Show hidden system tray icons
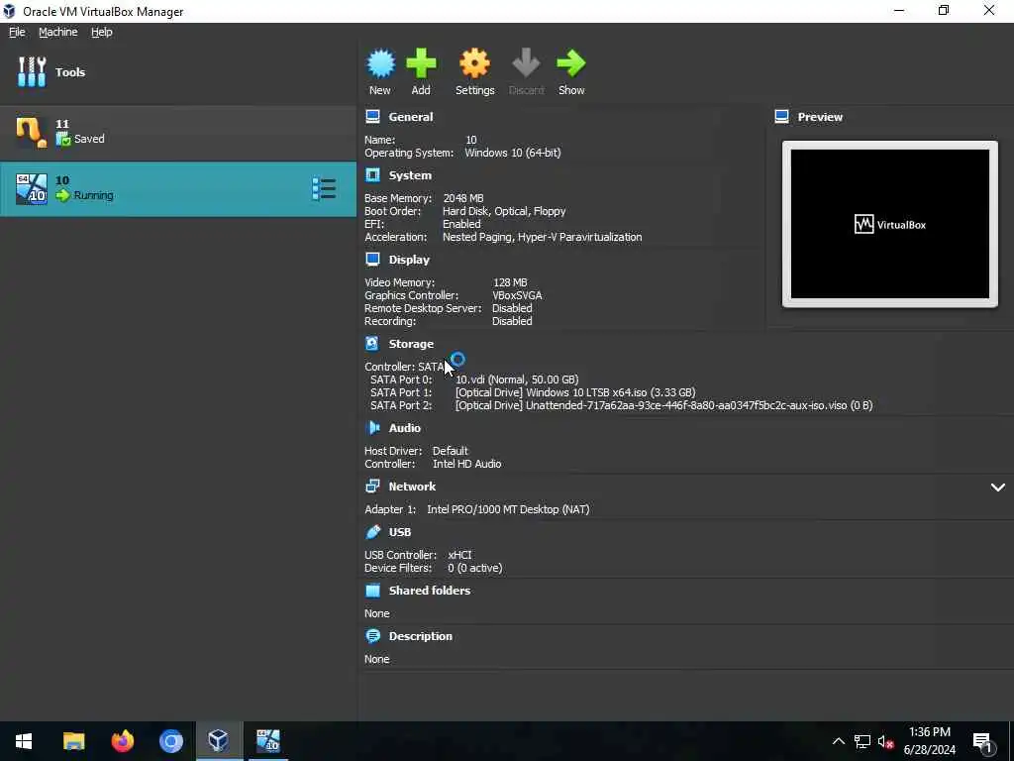Viewport: 1014px width, 761px height. (x=838, y=741)
